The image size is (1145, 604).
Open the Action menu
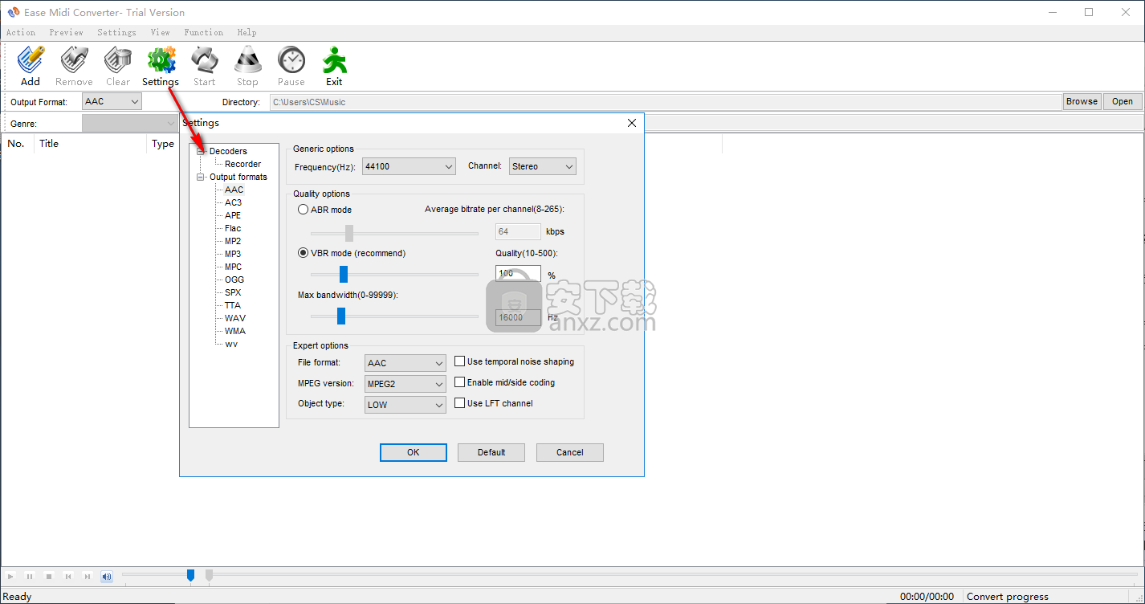pyautogui.click(x=21, y=32)
